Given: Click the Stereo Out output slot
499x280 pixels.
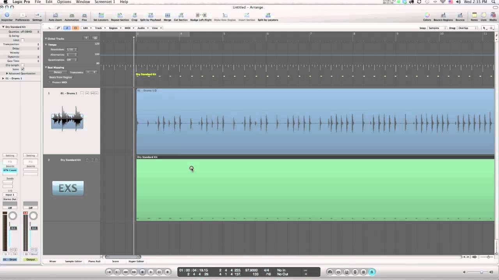Looking at the screenshot, I should click(10, 199).
